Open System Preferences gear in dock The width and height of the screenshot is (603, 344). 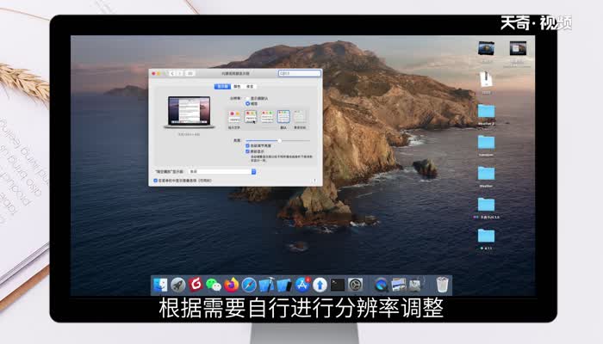tap(356, 284)
